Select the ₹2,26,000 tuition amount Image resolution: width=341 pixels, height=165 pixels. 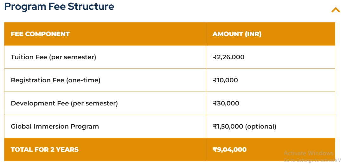[228, 57]
